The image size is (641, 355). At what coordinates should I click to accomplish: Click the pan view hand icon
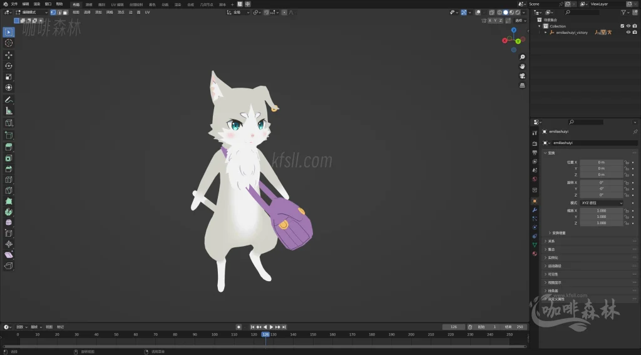coord(522,66)
